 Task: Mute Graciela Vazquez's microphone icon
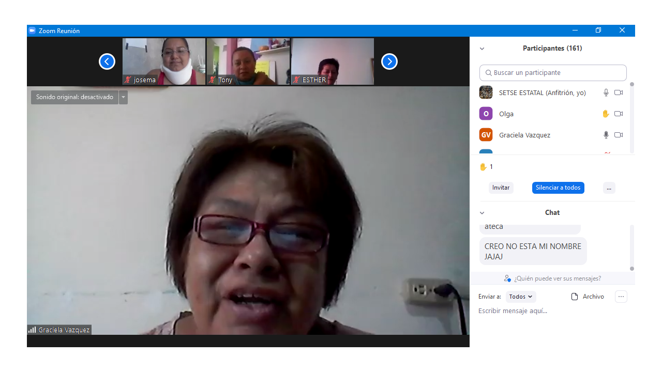click(x=606, y=135)
